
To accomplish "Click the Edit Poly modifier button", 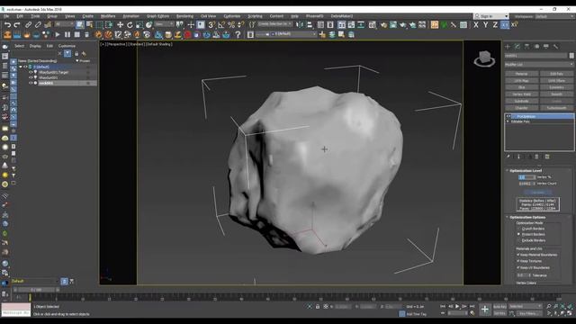I will click(556, 74).
